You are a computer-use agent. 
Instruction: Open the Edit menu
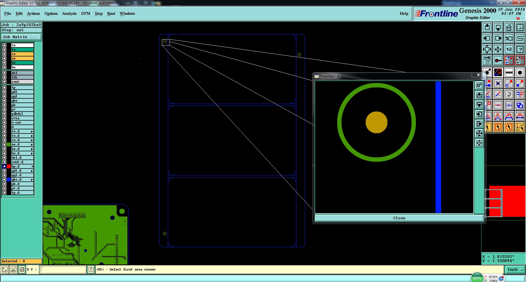(x=19, y=13)
